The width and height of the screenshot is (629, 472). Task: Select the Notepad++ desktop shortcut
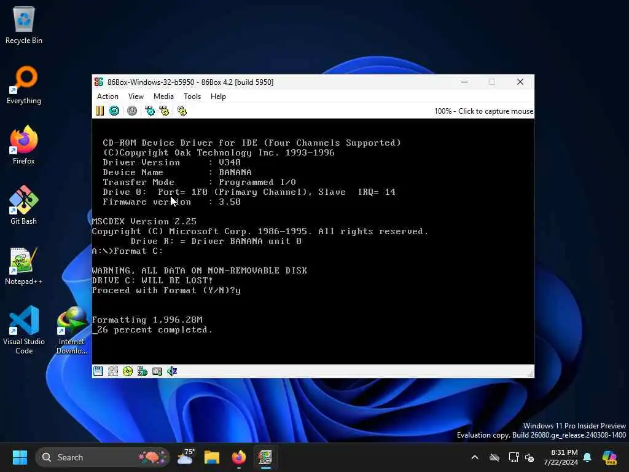24,265
